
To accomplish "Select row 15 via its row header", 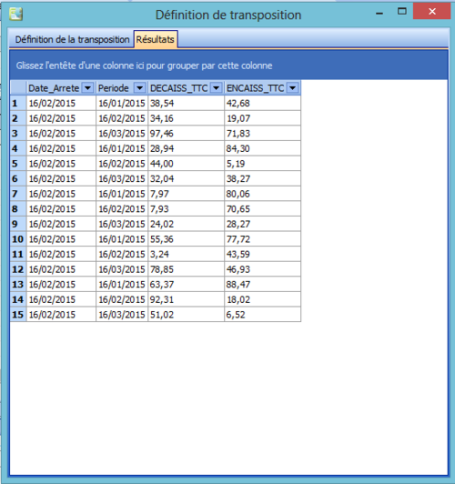I will tap(18, 315).
